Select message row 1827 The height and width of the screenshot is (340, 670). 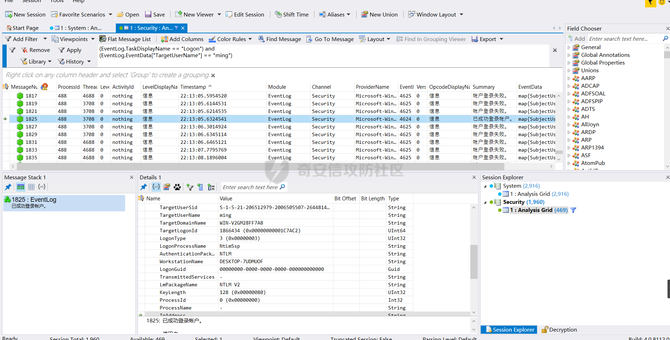279,127
